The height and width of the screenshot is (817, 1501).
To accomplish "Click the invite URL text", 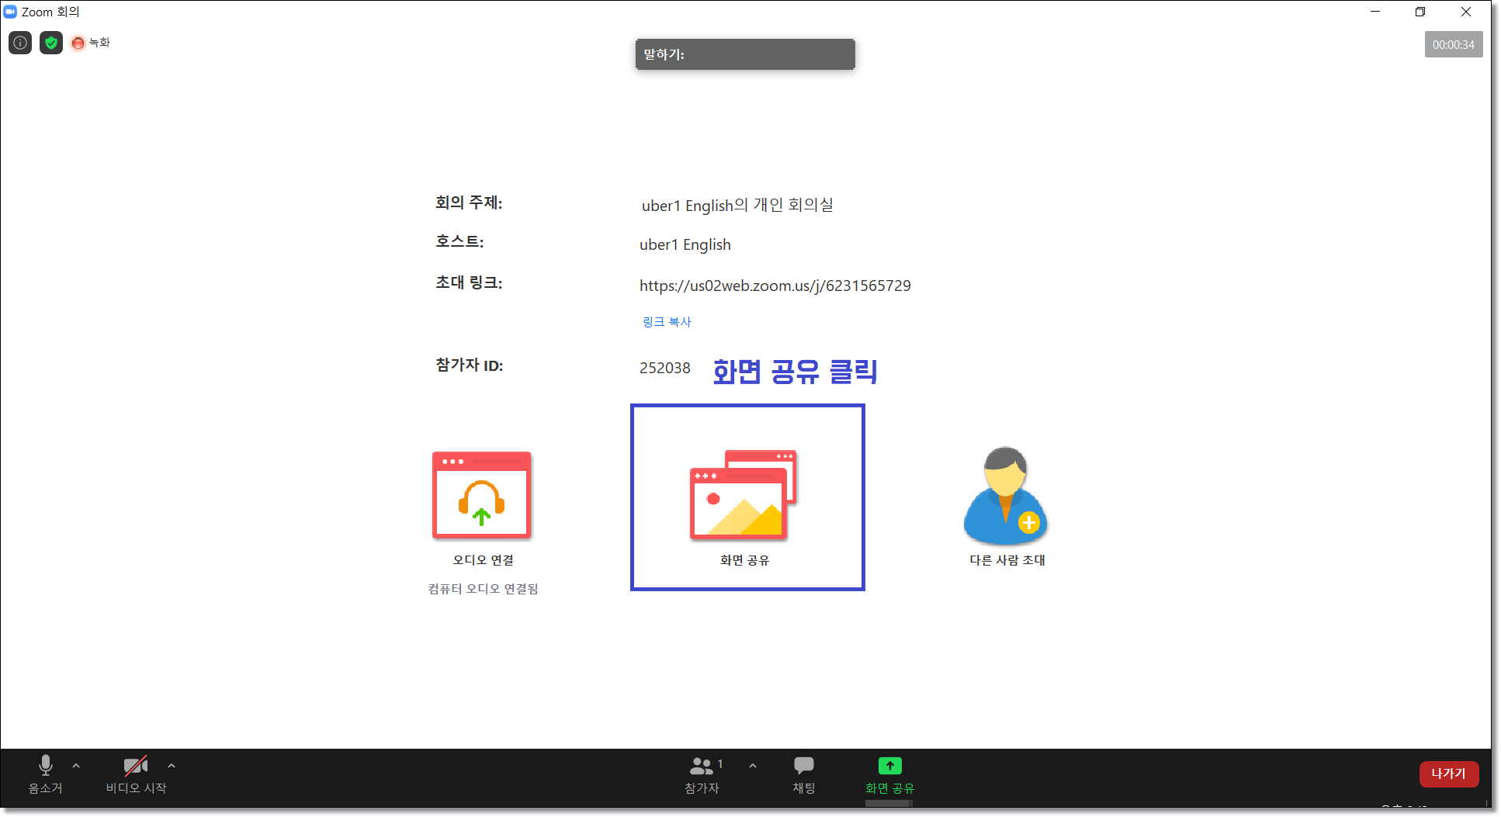I will point(775,286).
